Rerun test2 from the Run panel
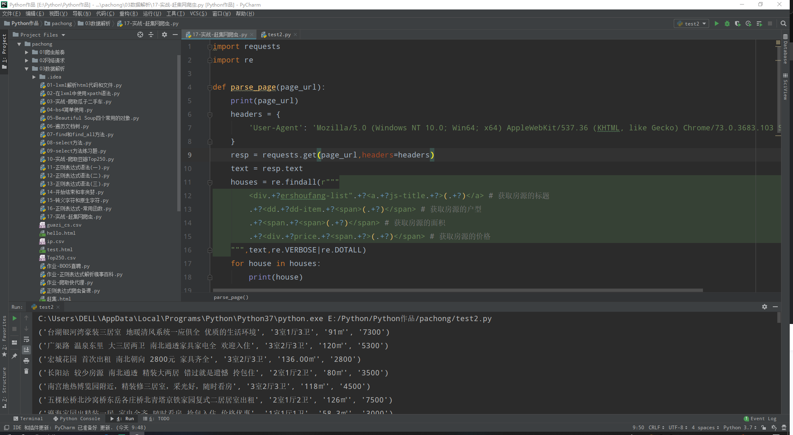Image resolution: width=793 pixels, height=435 pixels. 14,318
